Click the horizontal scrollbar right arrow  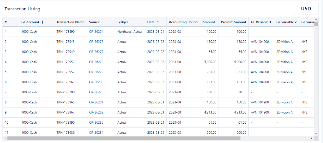[312, 138]
